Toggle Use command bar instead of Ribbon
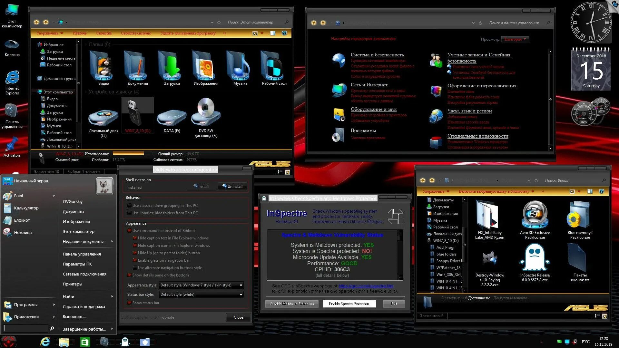 pyautogui.click(x=129, y=230)
